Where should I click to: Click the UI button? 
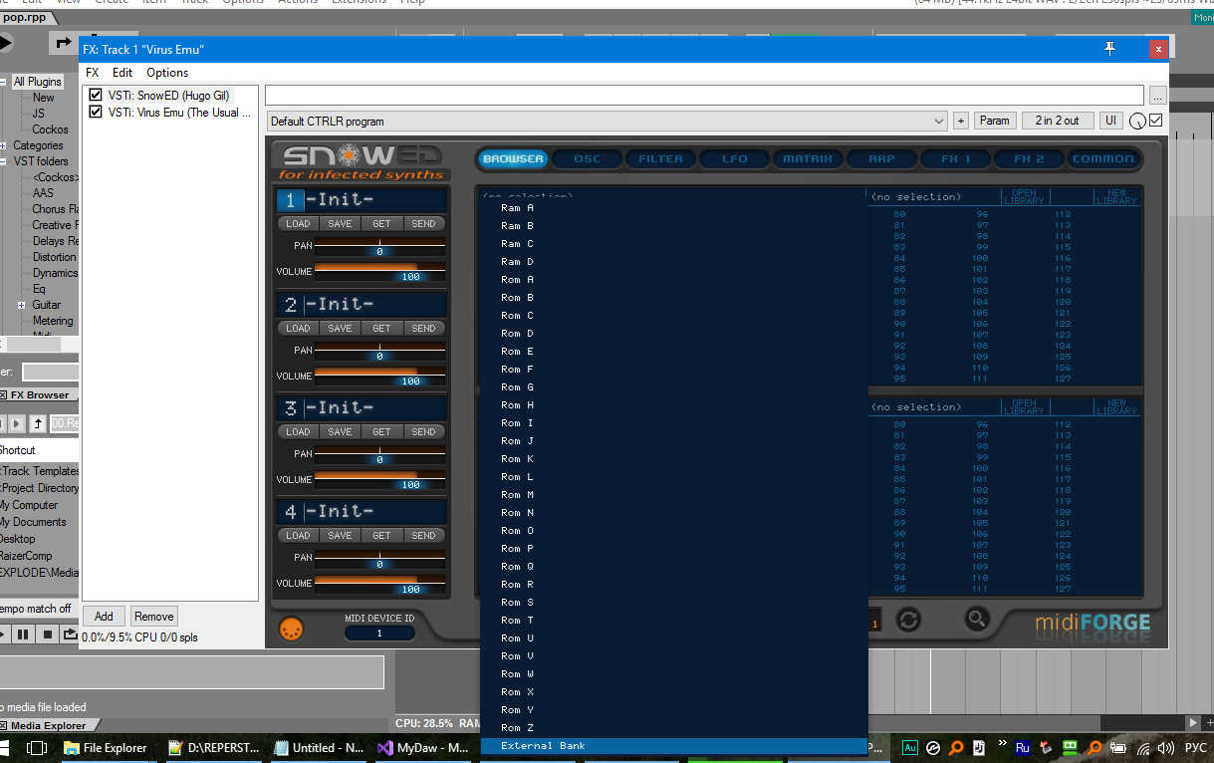(1110, 121)
